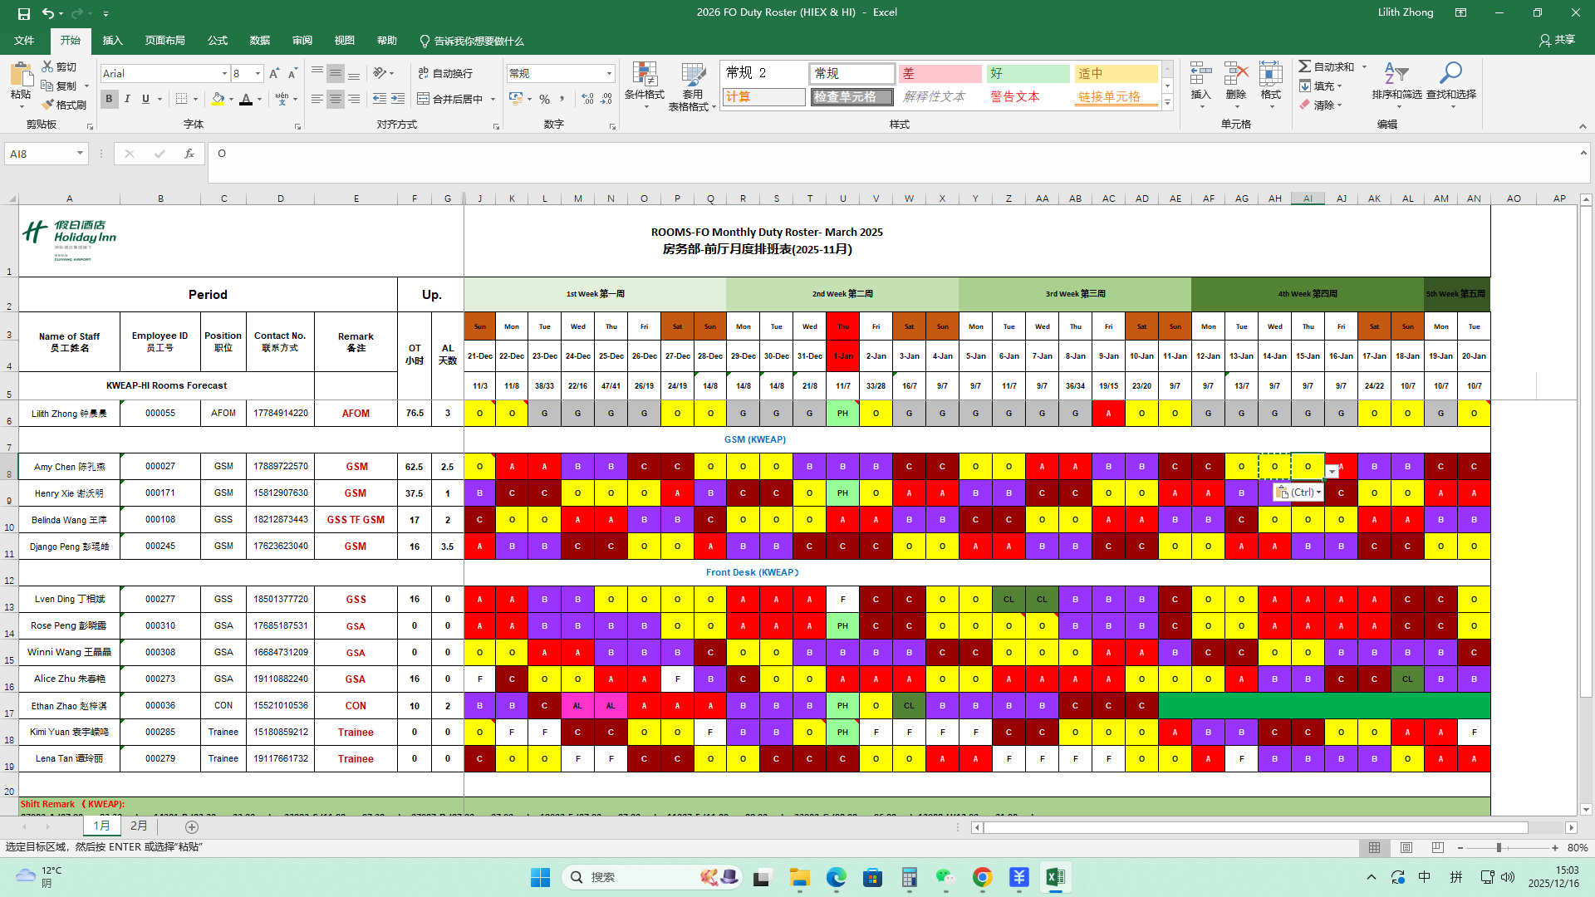This screenshot has height=897, width=1595.
Task: Switch to the second month sheet tab
Action: coord(139,826)
